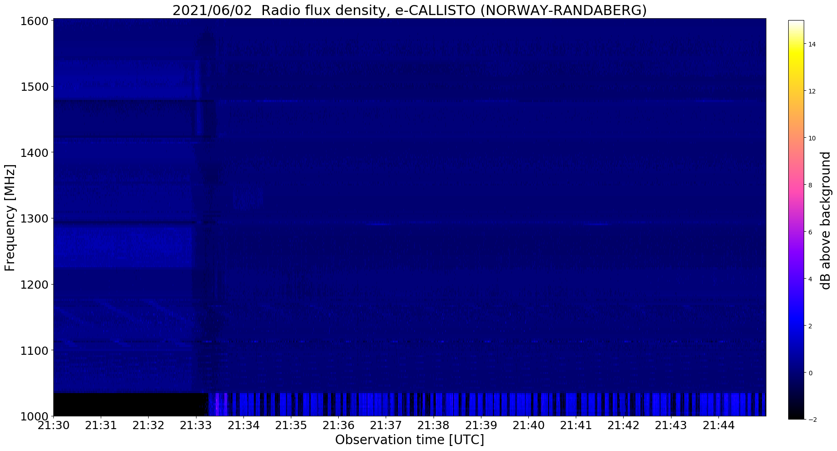Image resolution: width=837 pixels, height=451 pixels.
Task: Click the 21:38 time tick label
Action: tap(434, 426)
